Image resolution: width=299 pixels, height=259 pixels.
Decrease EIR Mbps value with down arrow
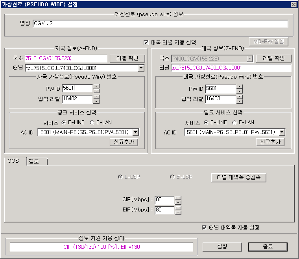coord(178,213)
